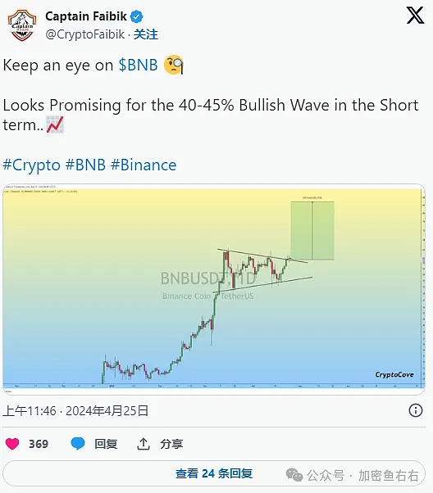Open Captain Faibik's profile avatar
This screenshot has width=433, height=493.
click(21, 25)
